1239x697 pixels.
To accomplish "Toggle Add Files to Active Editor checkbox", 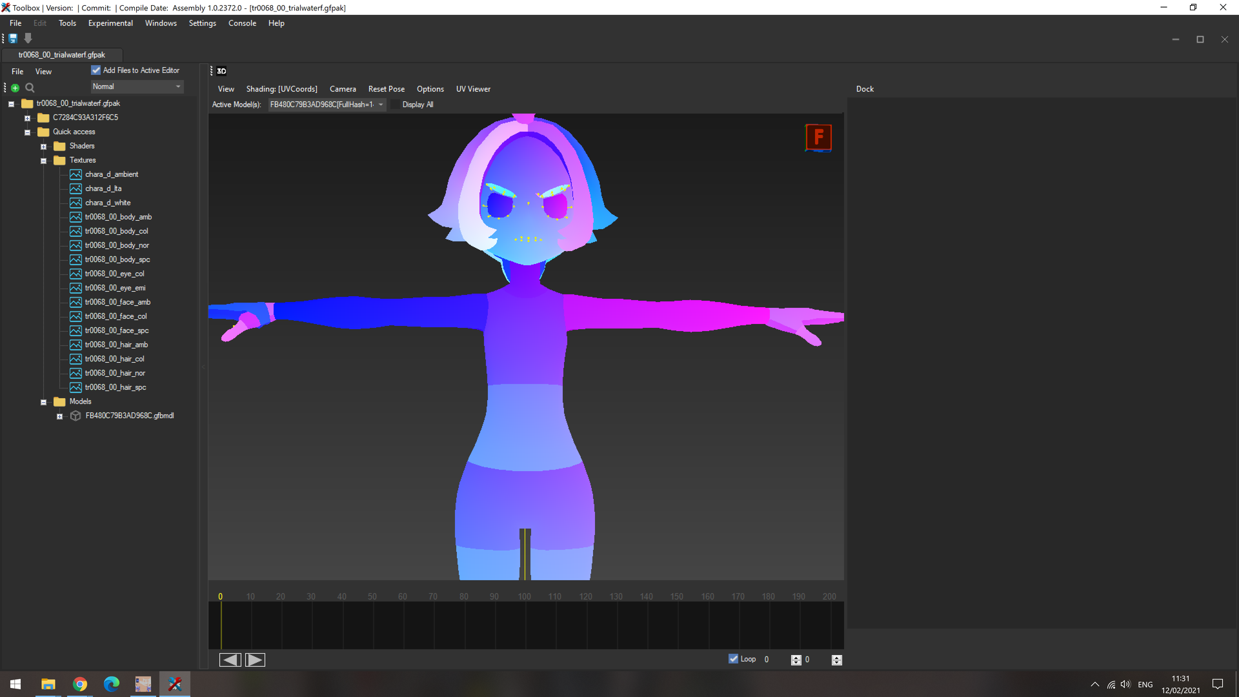I will click(x=96, y=70).
